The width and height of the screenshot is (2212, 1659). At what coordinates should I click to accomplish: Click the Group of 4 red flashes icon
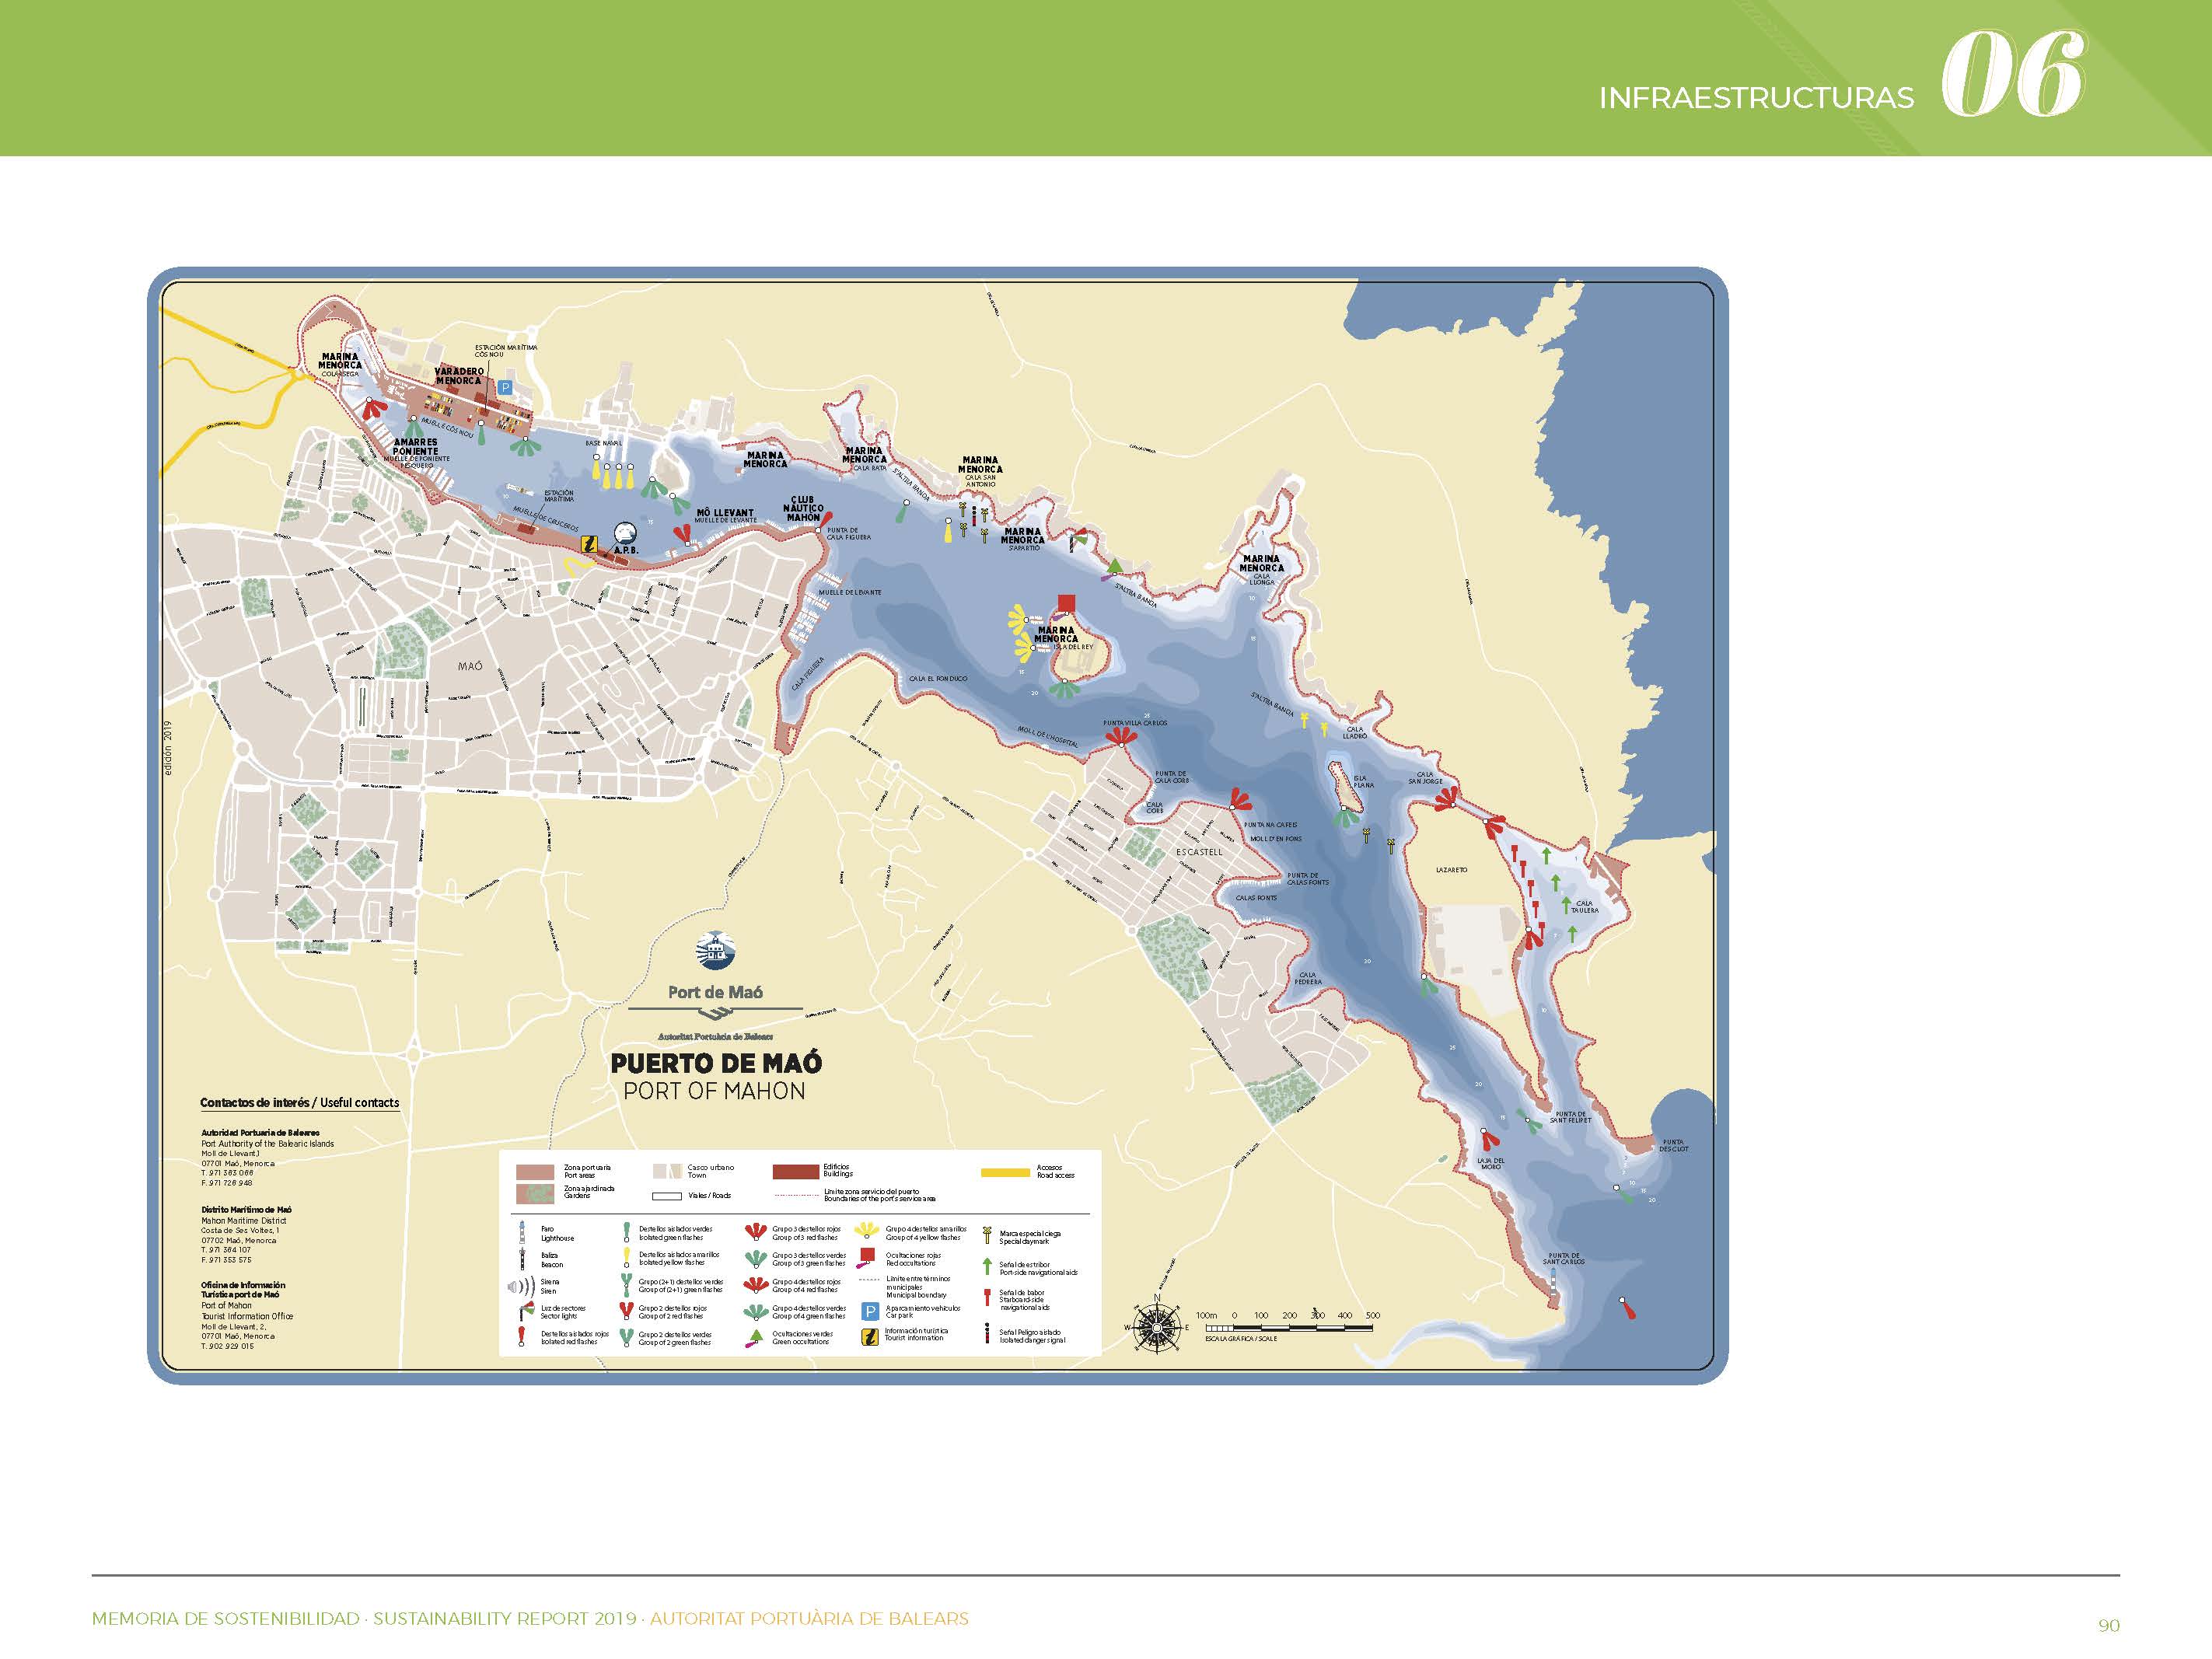pos(756,1286)
